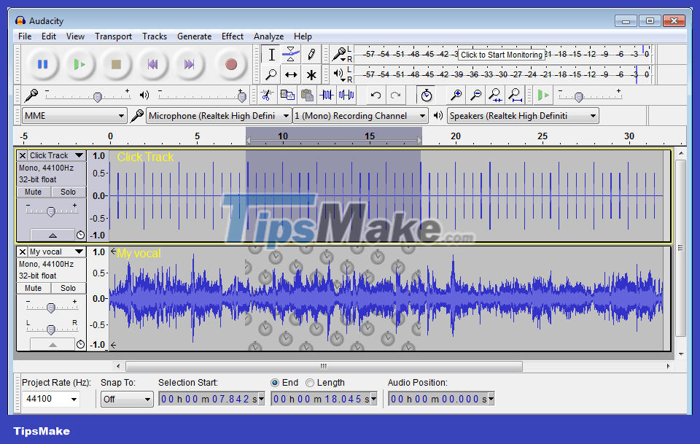The height and width of the screenshot is (444, 700).
Task: Select the Length radio button
Action: click(x=309, y=382)
